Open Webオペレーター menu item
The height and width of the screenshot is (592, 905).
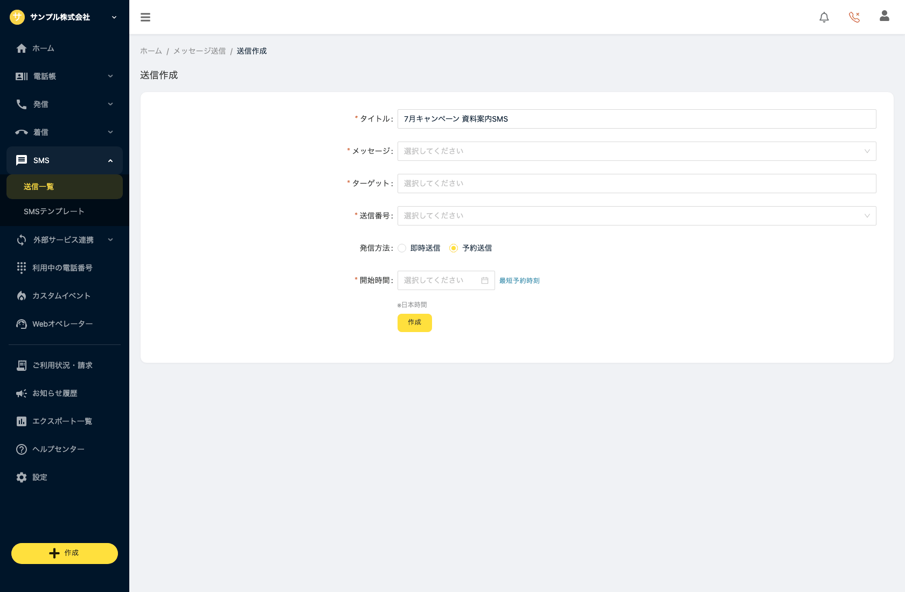pos(65,324)
